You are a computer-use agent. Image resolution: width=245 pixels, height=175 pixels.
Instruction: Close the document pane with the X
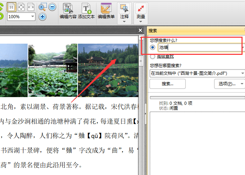click(x=140, y=30)
